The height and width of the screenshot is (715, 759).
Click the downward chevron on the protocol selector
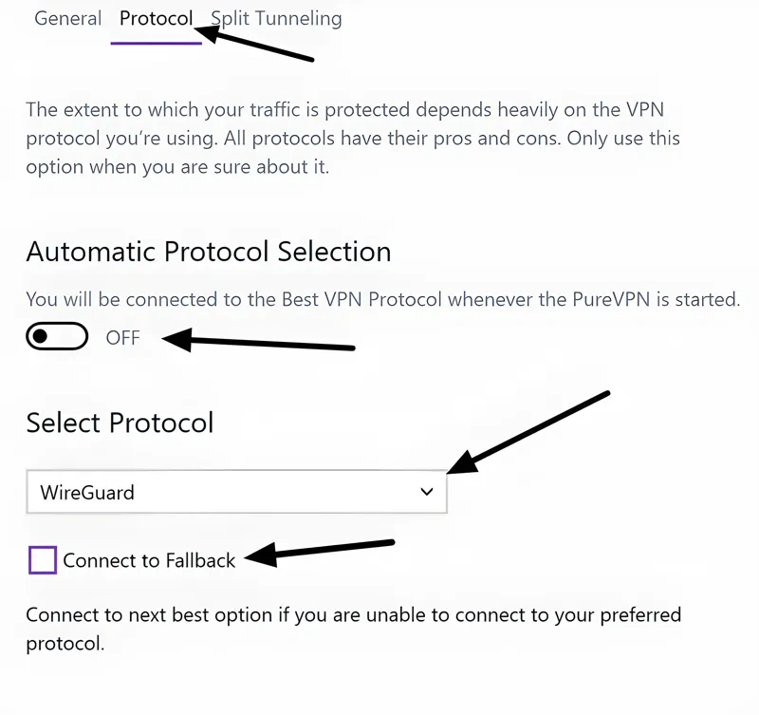coord(426,492)
